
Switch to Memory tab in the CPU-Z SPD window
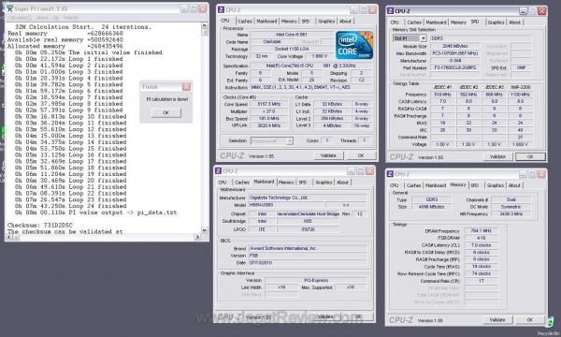point(458,22)
